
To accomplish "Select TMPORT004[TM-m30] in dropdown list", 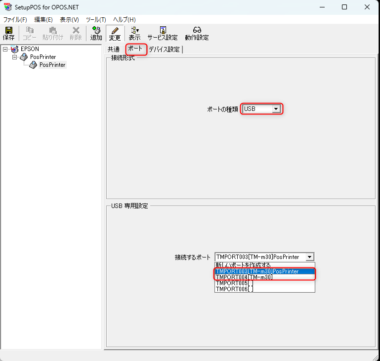I will click(x=265, y=277).
